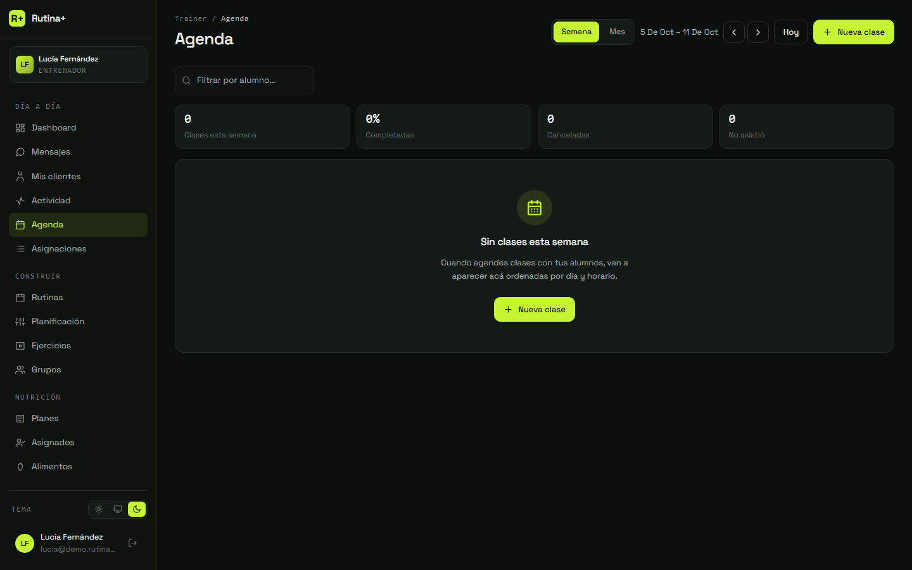Screen dimensions: 912x570
Task: Click the 5 De Oct – 11 De Oct range
Action: tap(679, 32)
